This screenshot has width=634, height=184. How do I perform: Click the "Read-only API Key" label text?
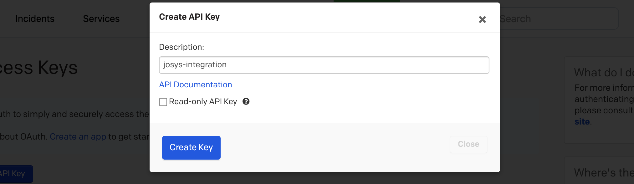(203, 102)
